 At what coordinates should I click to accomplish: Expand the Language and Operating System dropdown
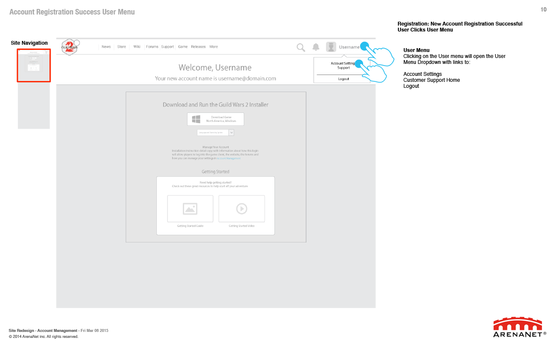(216, 133)
